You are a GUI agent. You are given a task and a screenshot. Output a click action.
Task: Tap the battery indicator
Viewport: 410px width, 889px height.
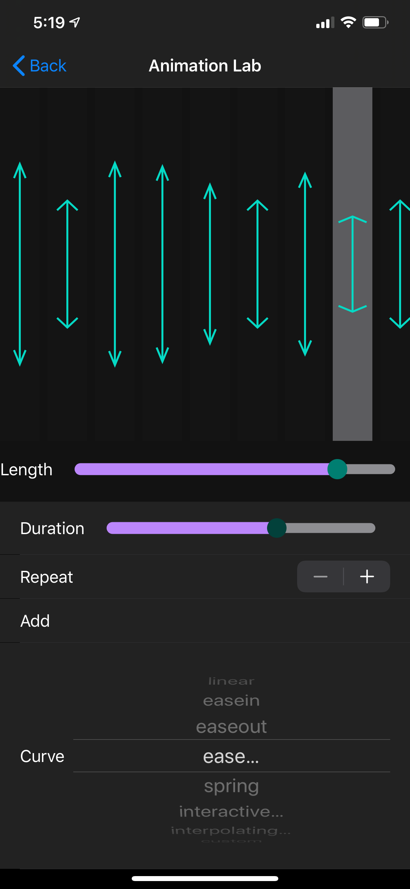pos(375,22)
